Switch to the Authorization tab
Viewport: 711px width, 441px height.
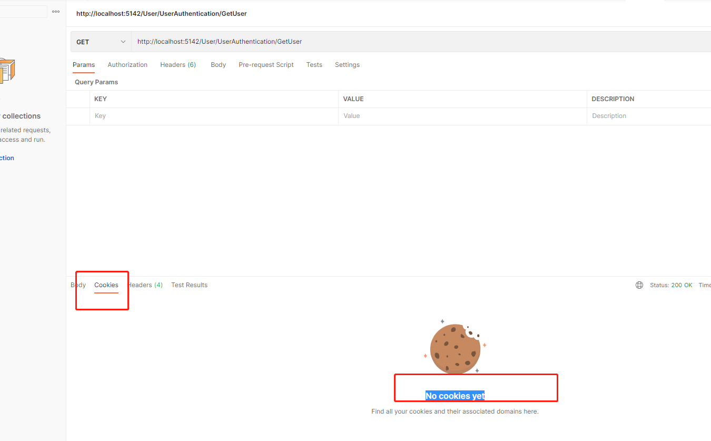coord(127,64)
